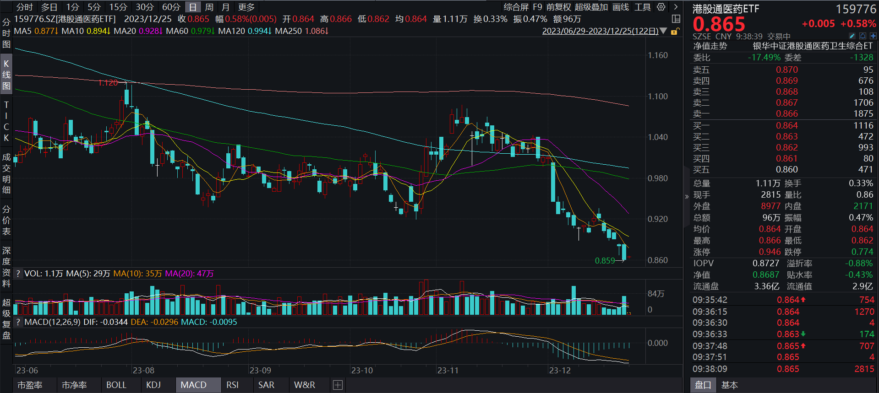Viewport: 879px width, 393px height.
Task: Switch to the 5分 period
Action: pos(94,7)
